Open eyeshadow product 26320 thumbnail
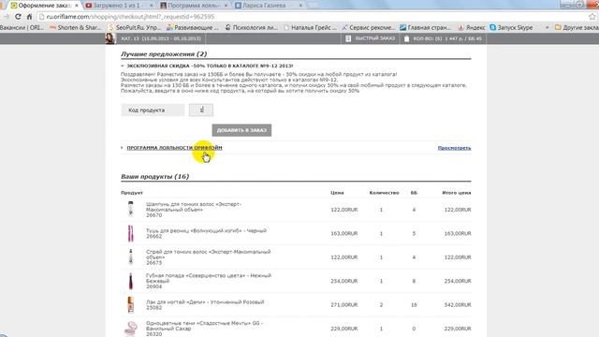The height and width of the screenshot is (337, 599). [x=131, y=329]
